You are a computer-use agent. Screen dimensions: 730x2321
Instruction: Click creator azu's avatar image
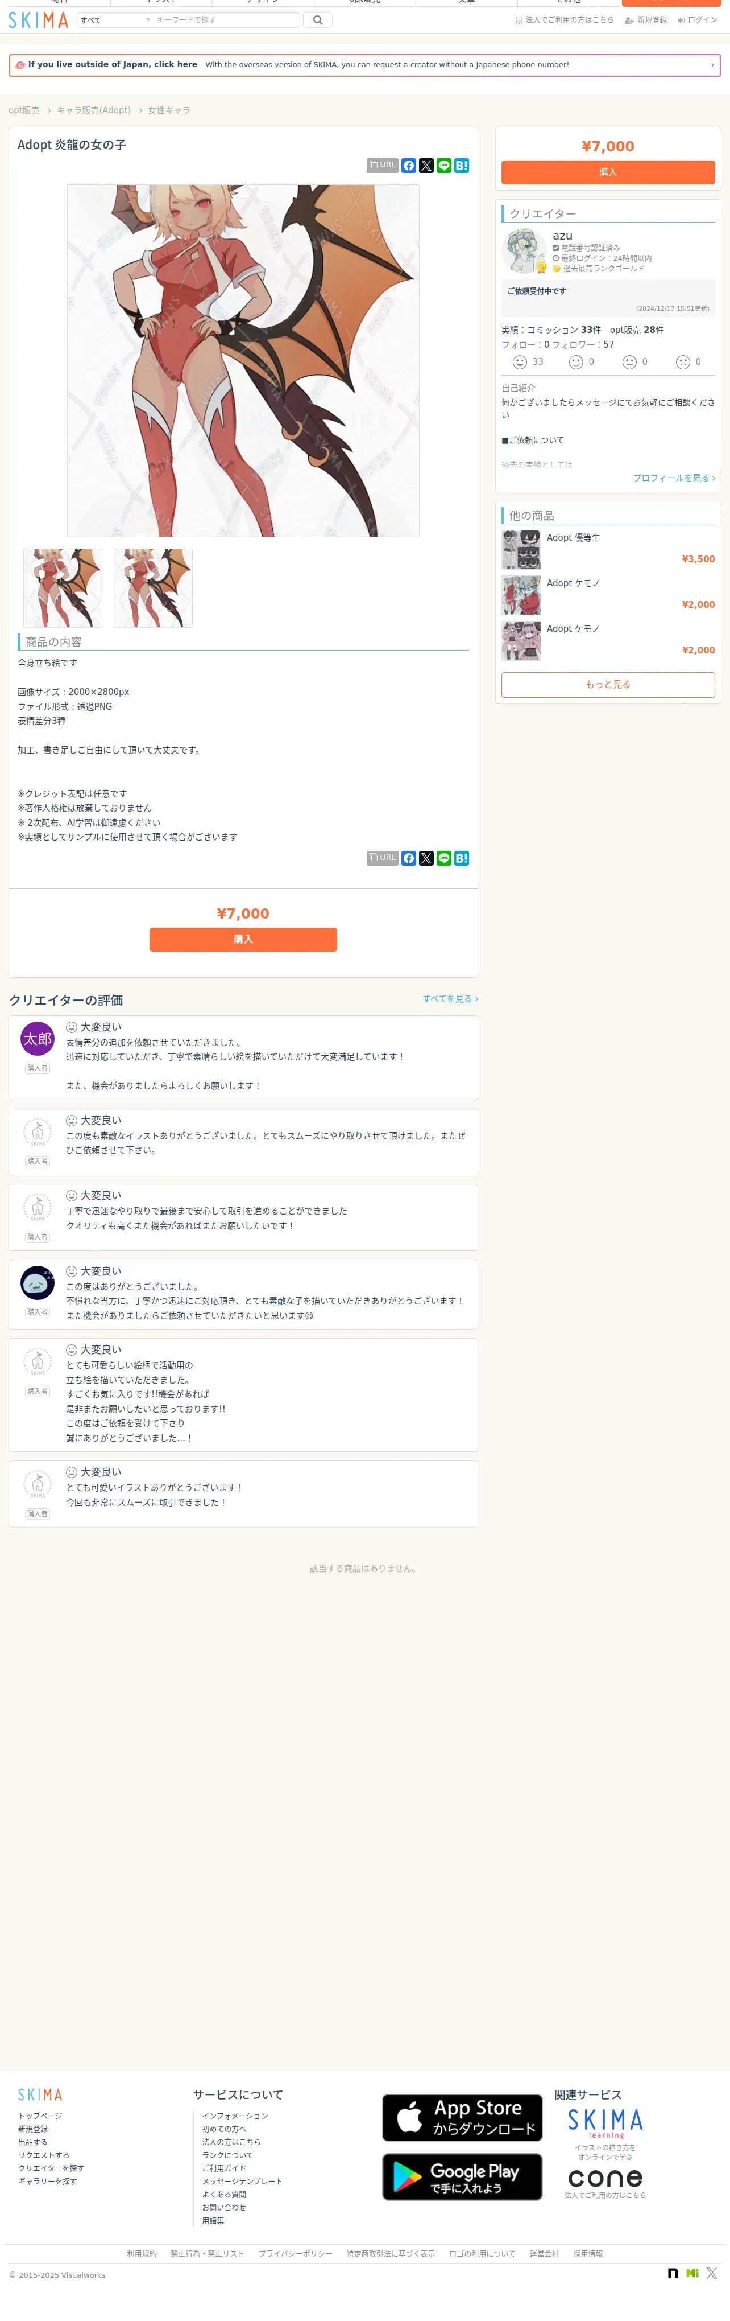(523, 250)
